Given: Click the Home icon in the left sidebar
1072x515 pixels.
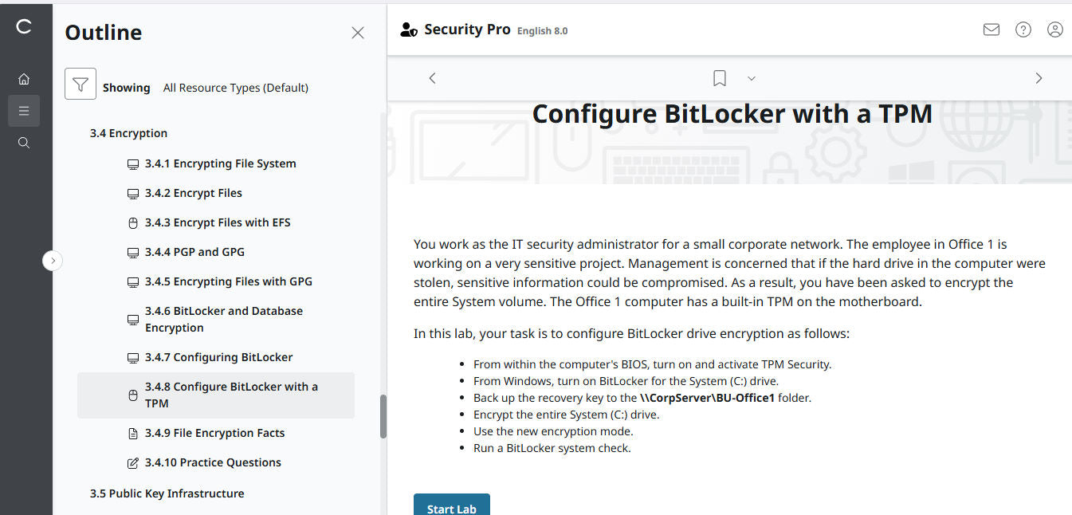Looking at the screenshot, I should pos(24,78).
